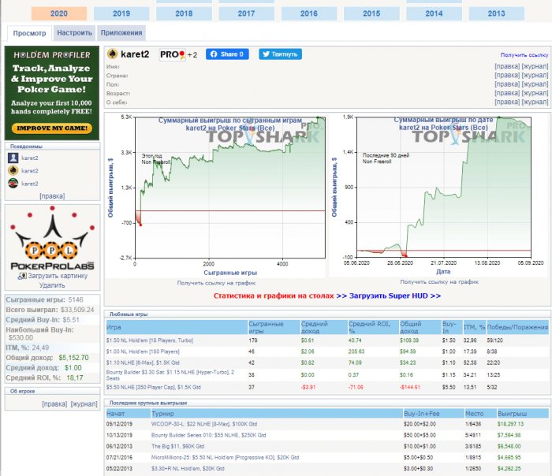Open $5.50 NLHE 350 Player Cap game
The height and width of the screenshot is (476, 552).
tap(154, 388)
